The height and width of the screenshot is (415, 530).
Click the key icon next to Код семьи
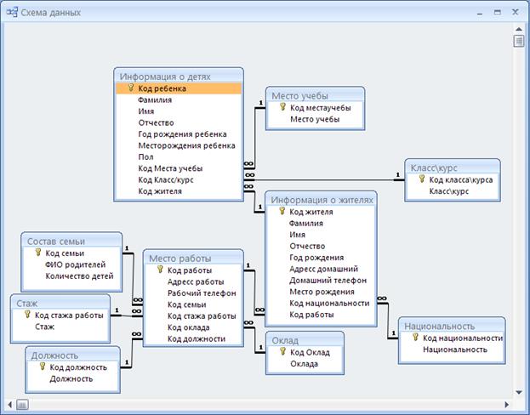tap(37, 253)
